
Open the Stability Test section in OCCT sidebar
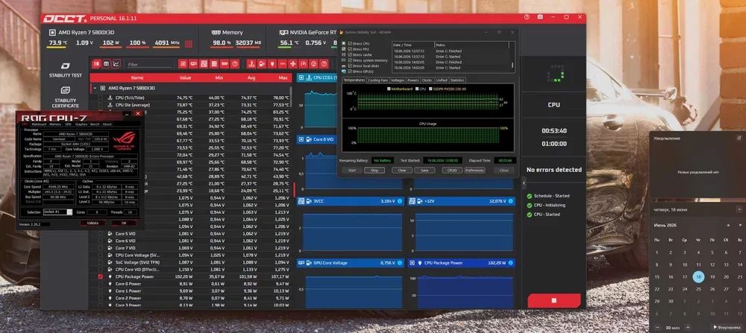tap(65, 70)
